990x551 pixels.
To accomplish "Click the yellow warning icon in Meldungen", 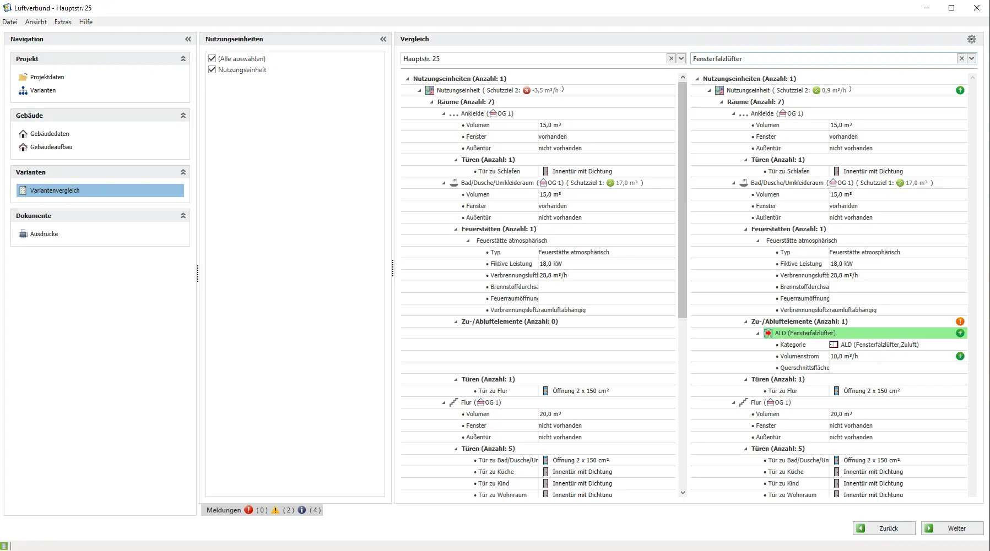I will 275,510.
